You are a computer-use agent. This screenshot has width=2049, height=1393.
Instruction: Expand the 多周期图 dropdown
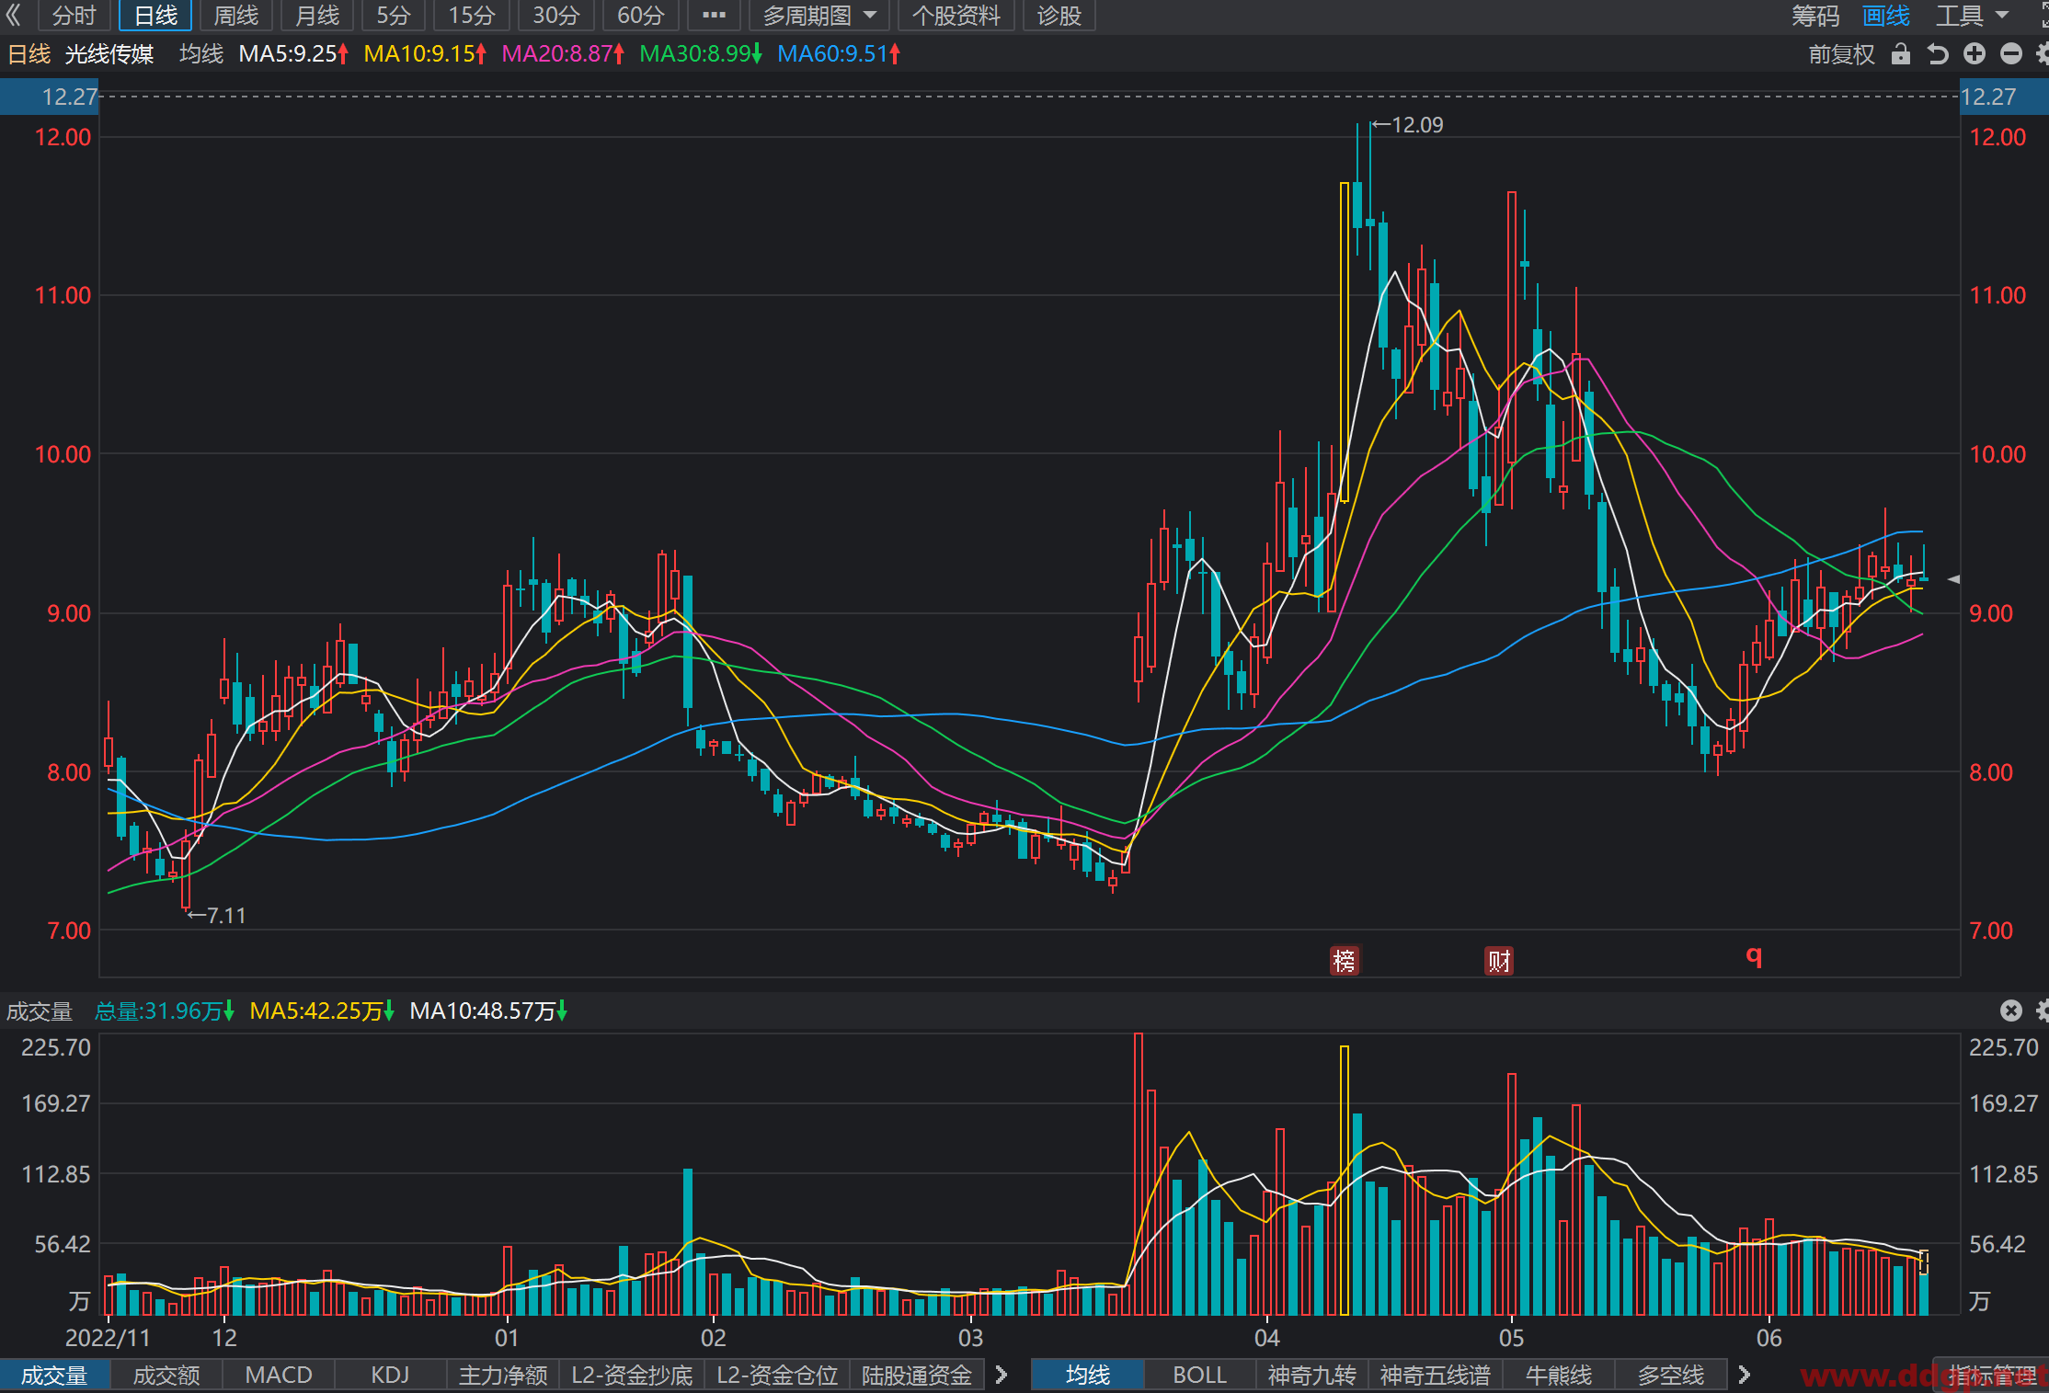(x=819, y=16)
